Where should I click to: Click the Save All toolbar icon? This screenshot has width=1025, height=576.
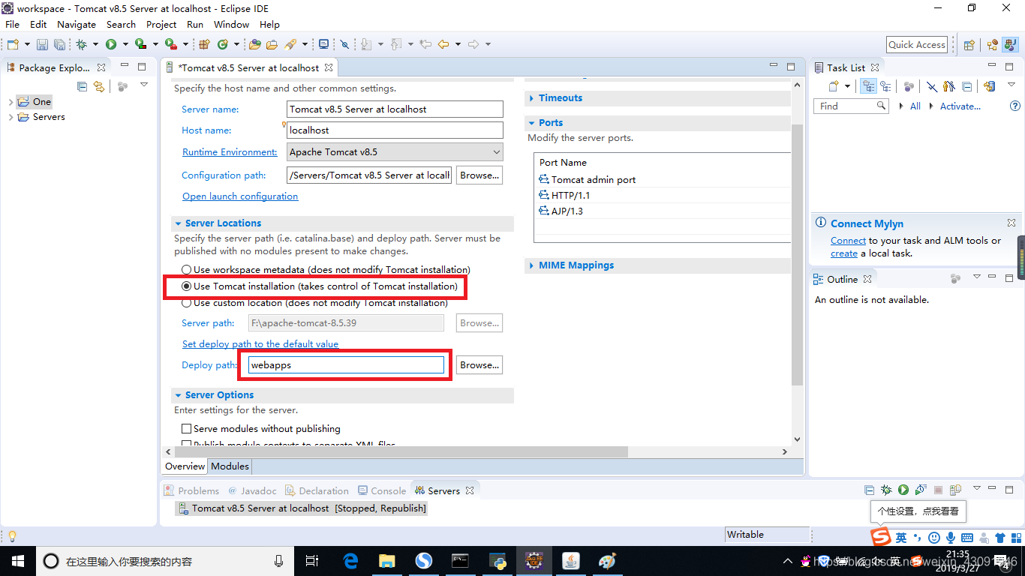point(59,44)
